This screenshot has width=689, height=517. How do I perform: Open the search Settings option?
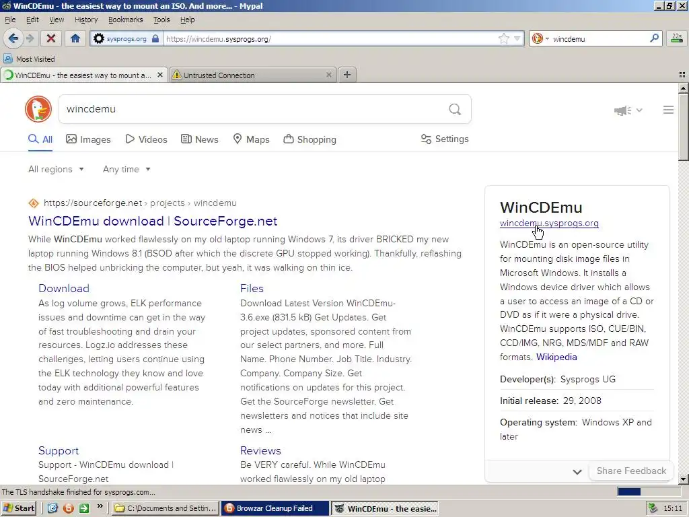[x=445, y=139]
